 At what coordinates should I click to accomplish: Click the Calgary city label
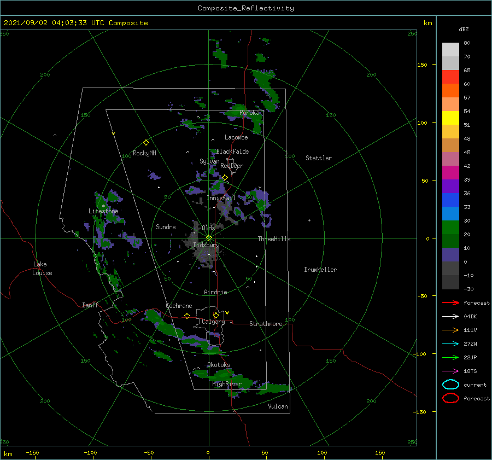213,322
